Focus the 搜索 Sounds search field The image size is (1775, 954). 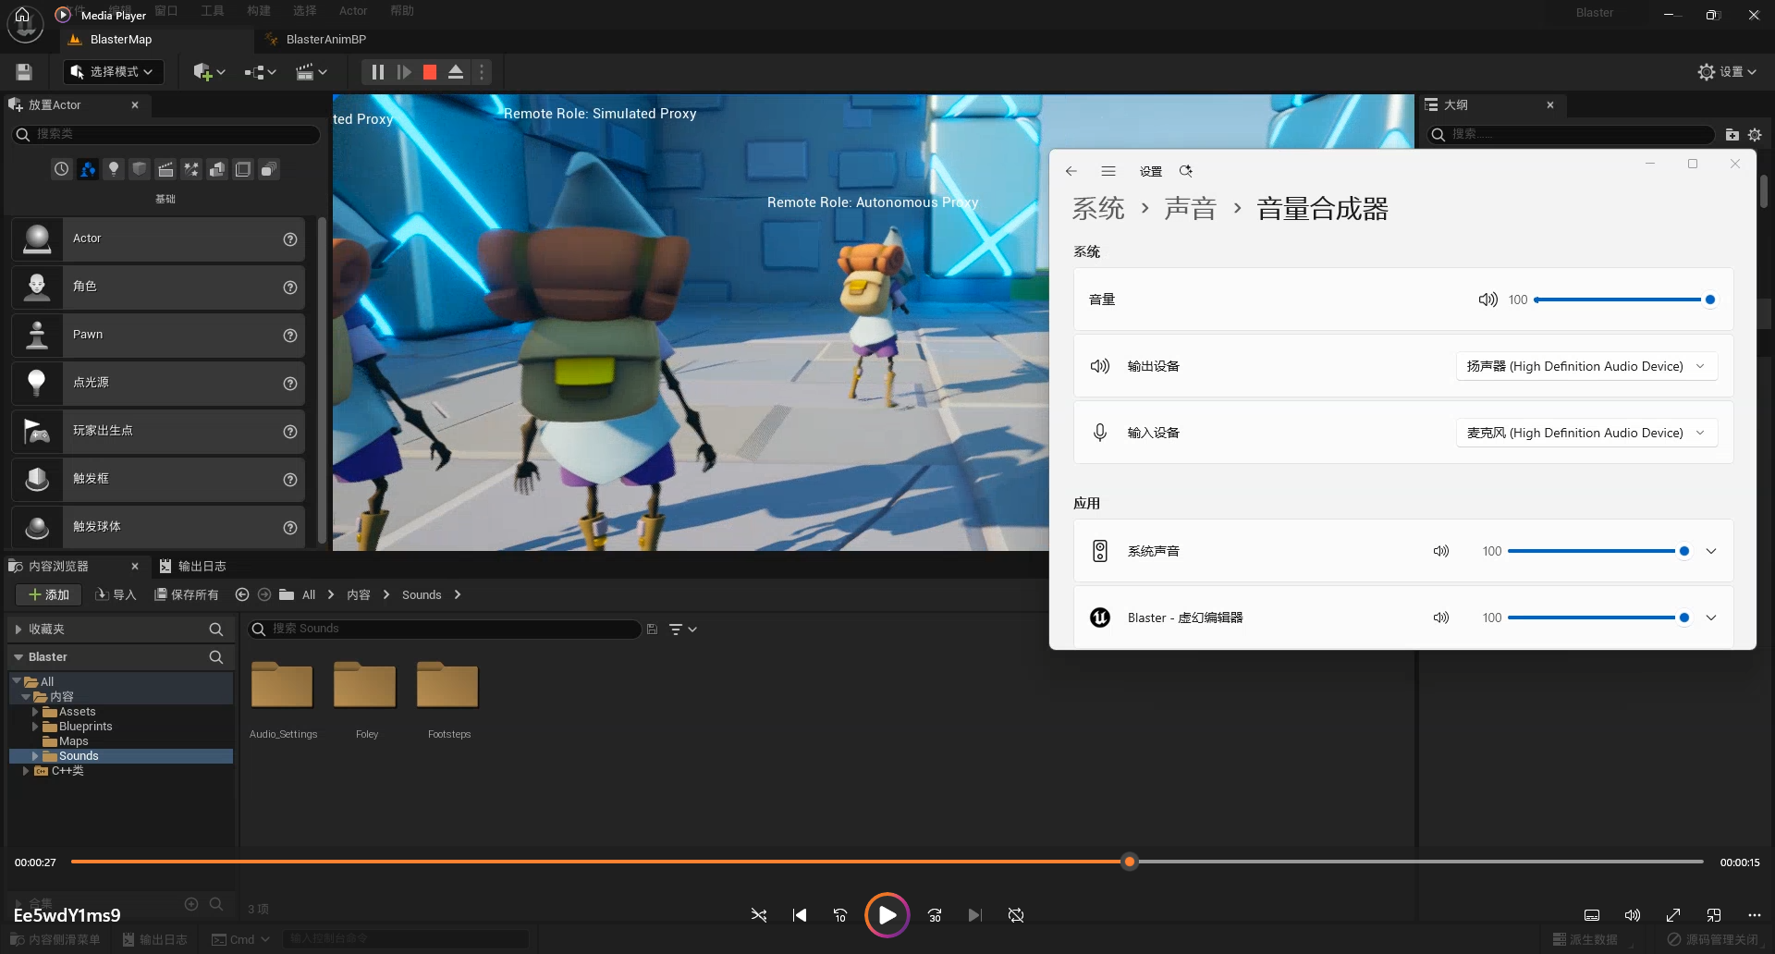[x=445, y=629]
